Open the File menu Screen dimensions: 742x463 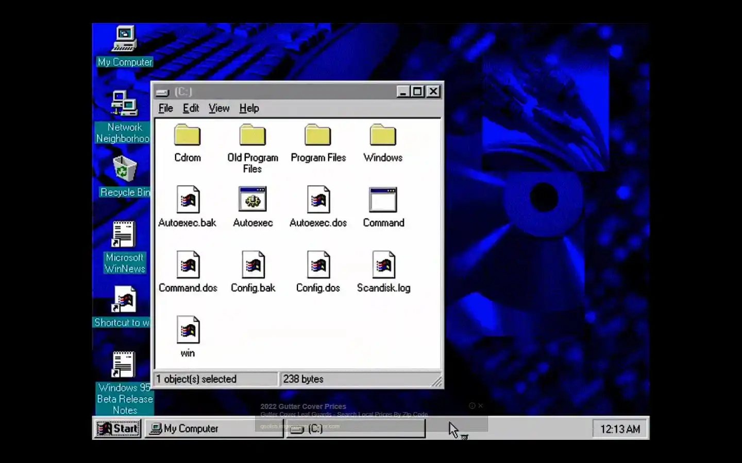click(x=165, y=108)
